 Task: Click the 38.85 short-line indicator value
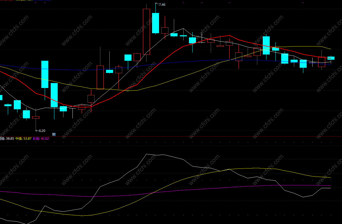click(10, 139)
